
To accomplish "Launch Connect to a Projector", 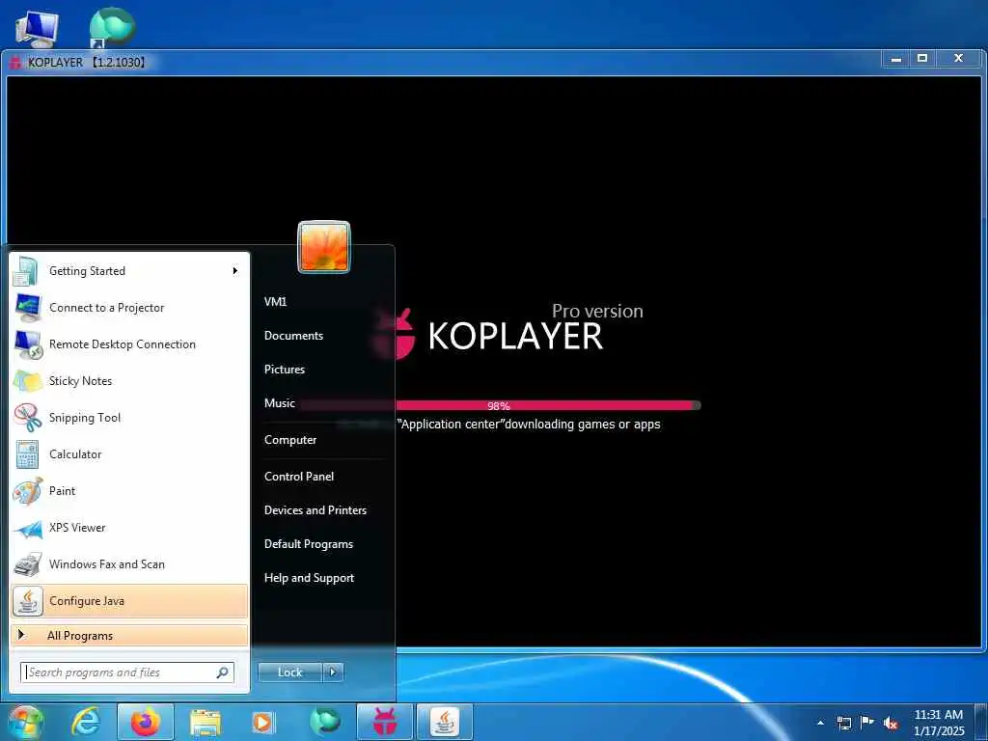I will coord(129,308).
